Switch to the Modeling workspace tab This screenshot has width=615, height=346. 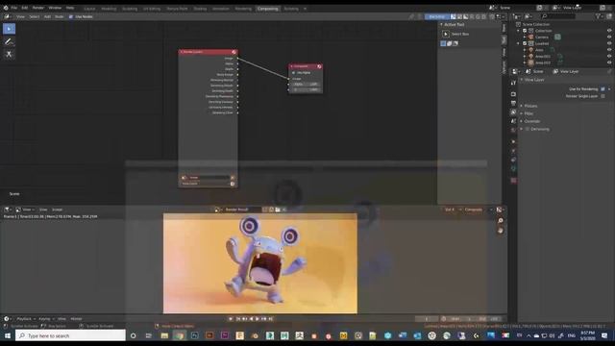[x=109, y=9]
